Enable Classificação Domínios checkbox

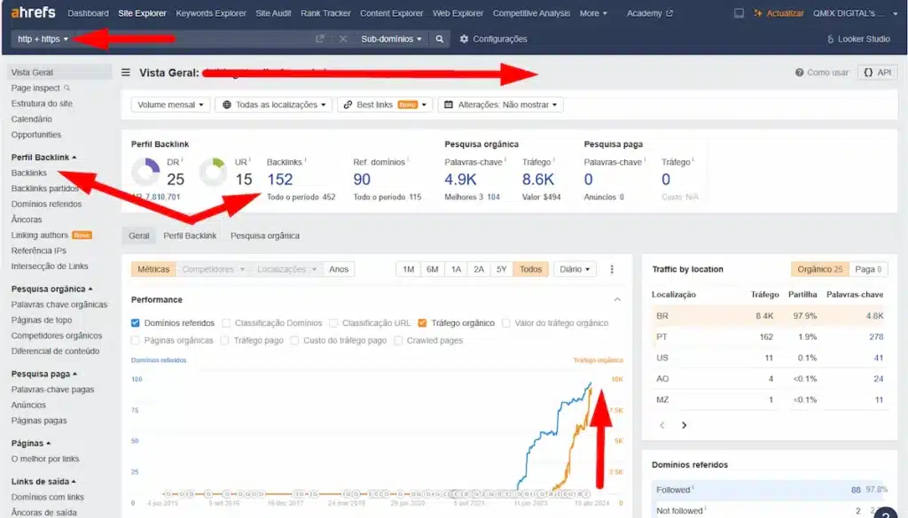click(226, 323)
